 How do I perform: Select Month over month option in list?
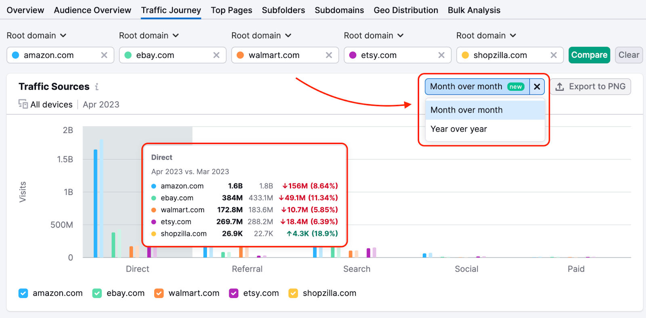(x=485, y=110)
